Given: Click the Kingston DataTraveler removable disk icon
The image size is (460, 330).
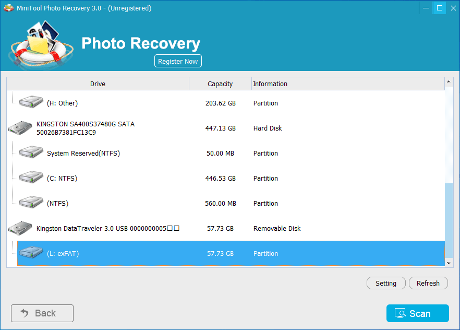Looking at the screenshot, I should tap(20, 228).
